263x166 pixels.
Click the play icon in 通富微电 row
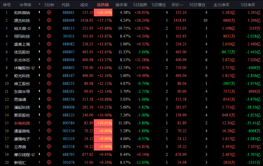point(49,131)
